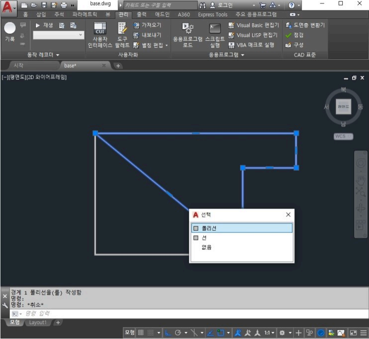Close the 선택 dialog
Screen dimensions: 369x339
[288, 214]
